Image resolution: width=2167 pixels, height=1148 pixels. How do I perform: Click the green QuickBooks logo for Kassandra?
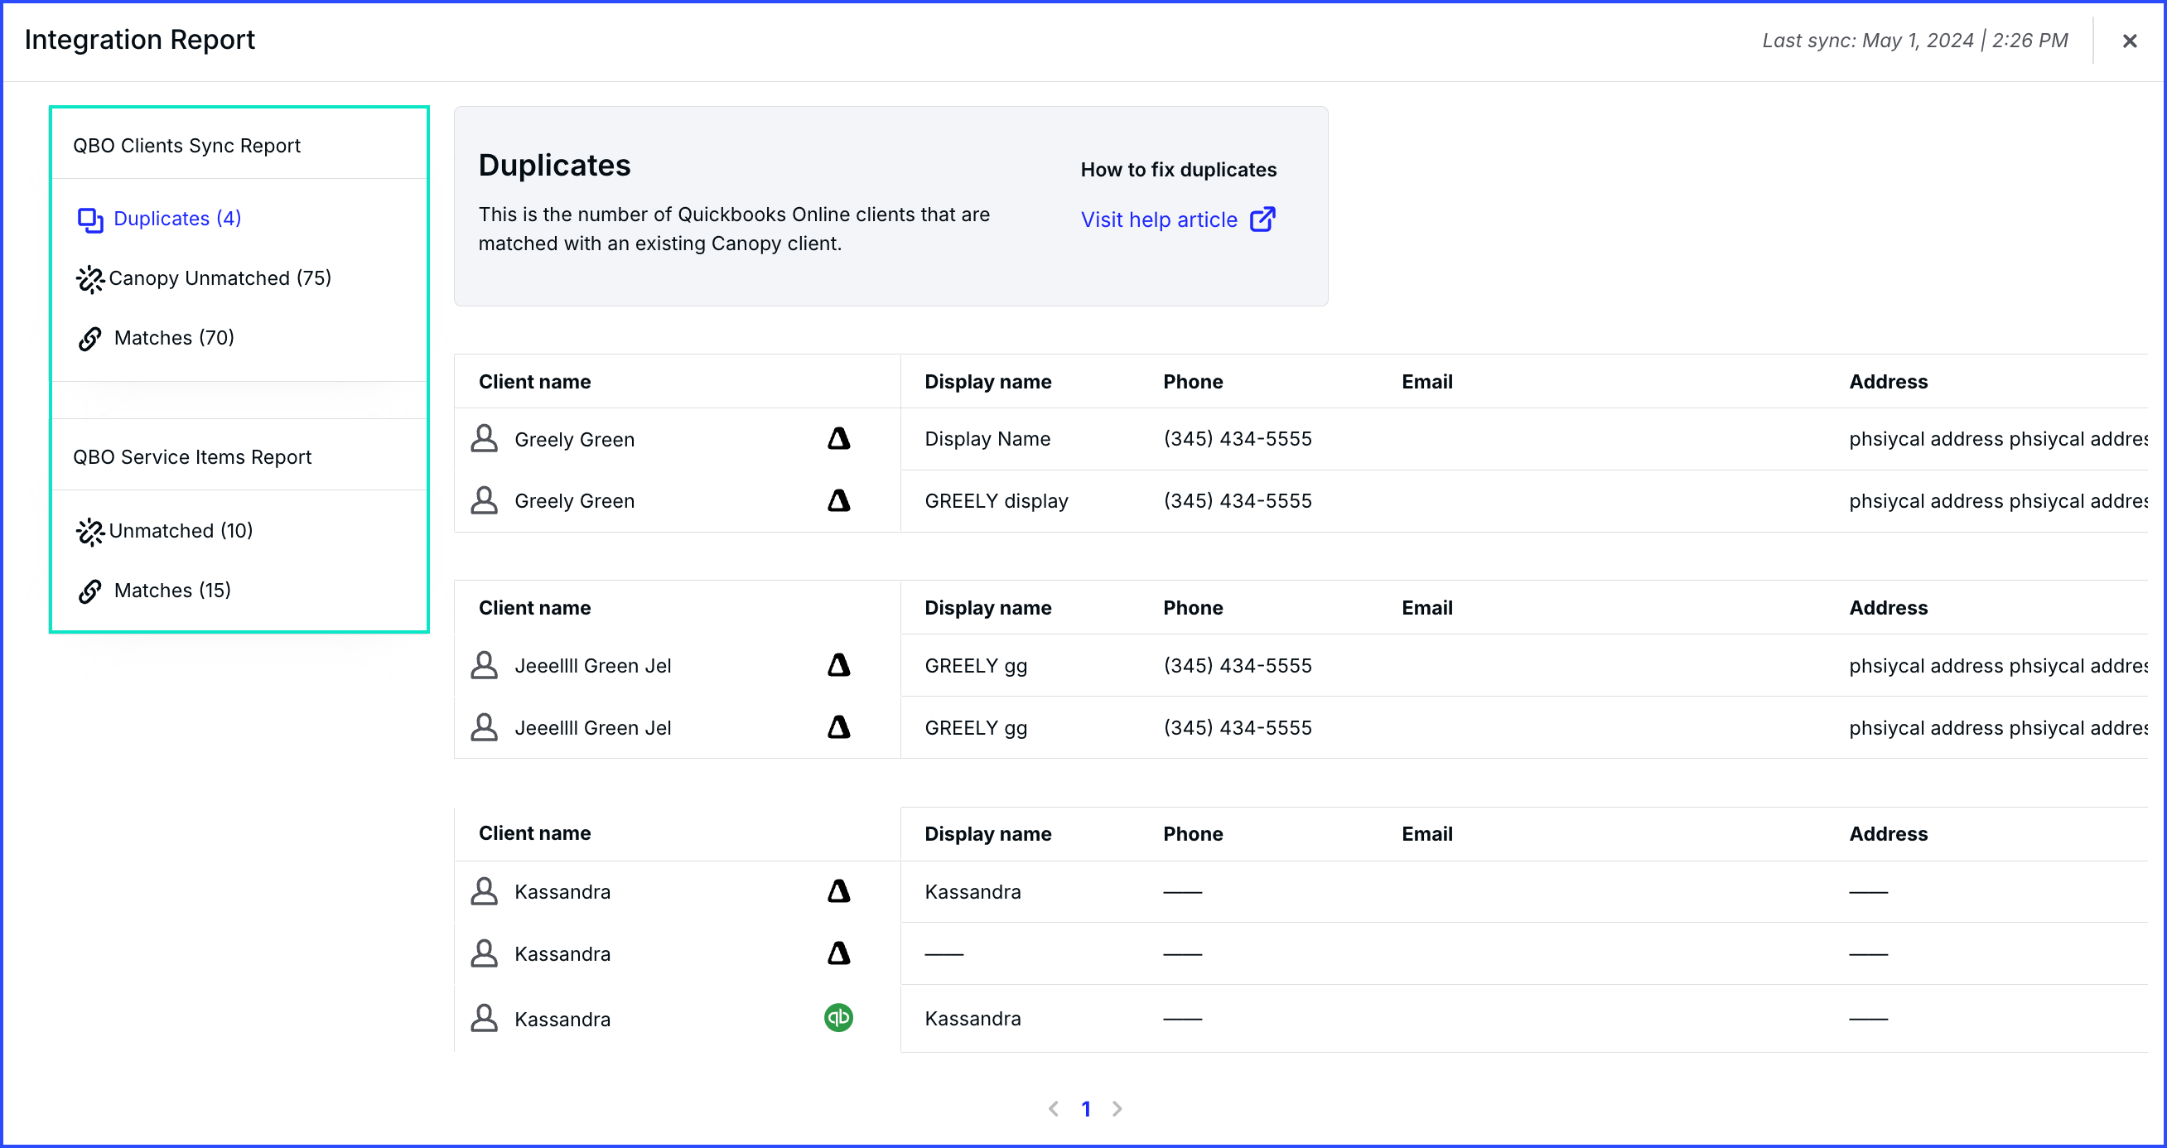coord(838,1018)
